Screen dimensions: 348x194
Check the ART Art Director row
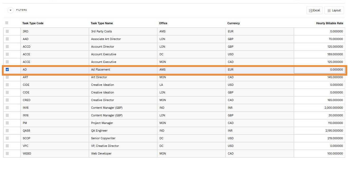click(7, 77)
